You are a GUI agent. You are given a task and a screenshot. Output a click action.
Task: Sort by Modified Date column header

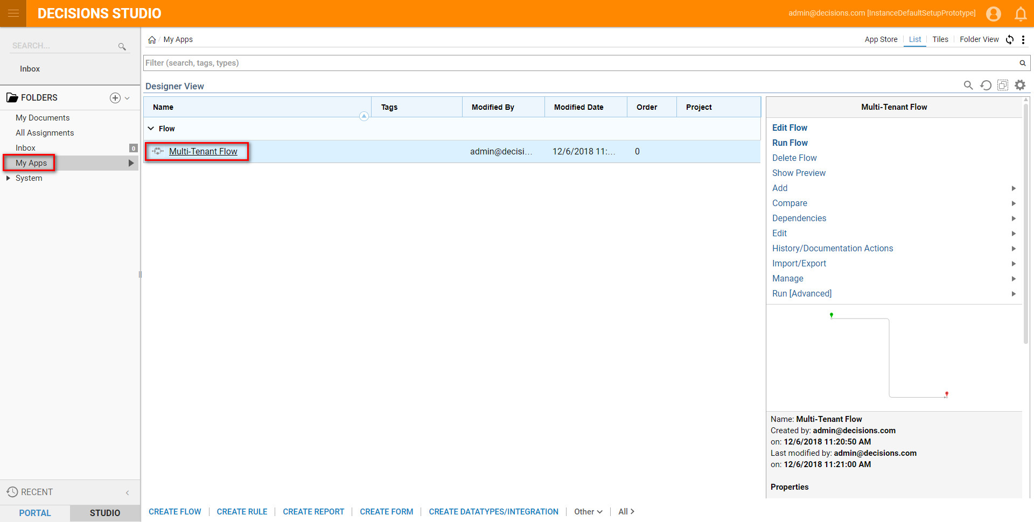point(586,107)
